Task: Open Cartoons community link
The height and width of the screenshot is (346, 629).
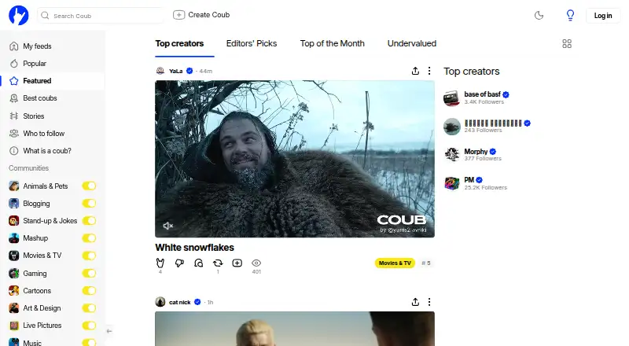Action: [37, 290]
